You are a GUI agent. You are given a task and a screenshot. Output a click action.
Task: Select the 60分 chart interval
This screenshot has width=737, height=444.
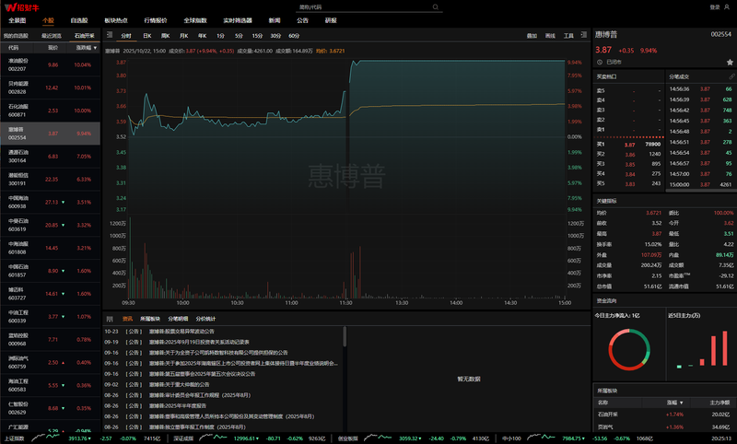click(x=295, y=35)
